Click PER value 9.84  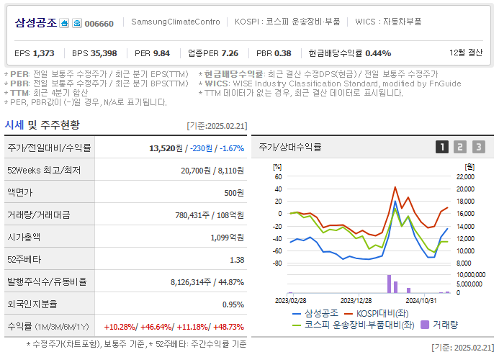click(161, 53)
